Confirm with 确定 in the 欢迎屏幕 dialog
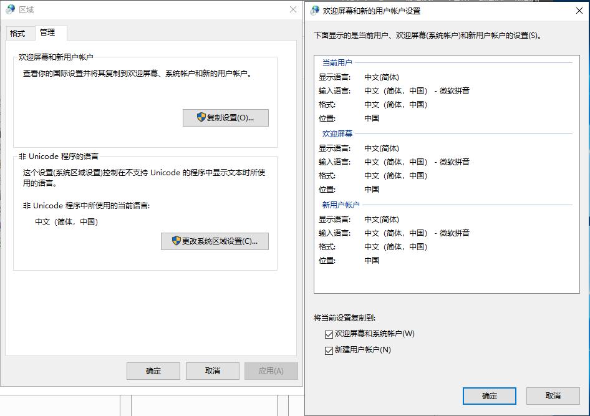The height and width of the screenshot is (416, 590). coord(489,395)
